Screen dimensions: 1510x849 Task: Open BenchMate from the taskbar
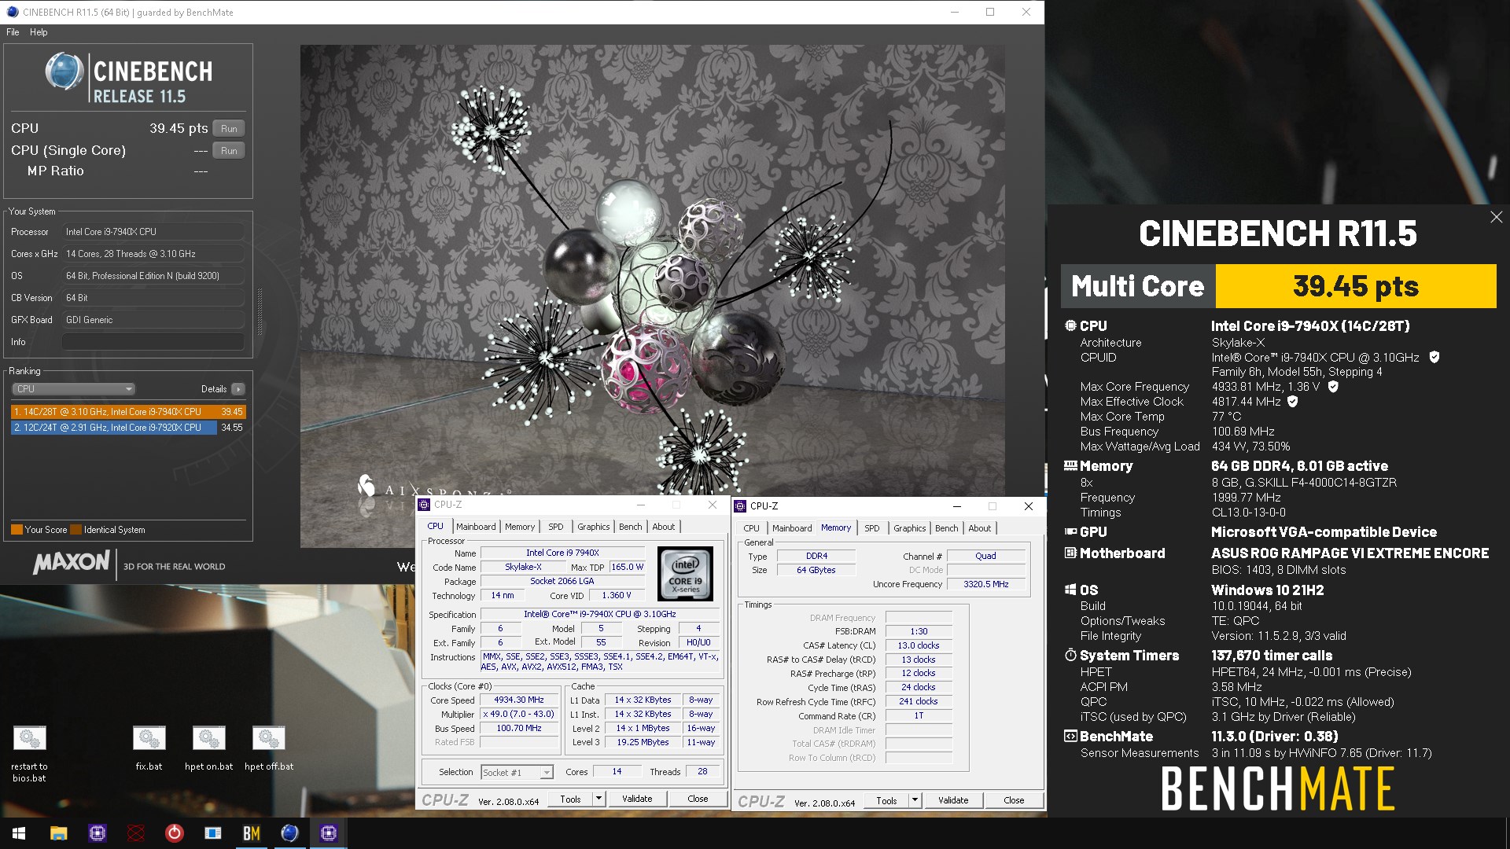pyautogui.click(x=252, y=833)
